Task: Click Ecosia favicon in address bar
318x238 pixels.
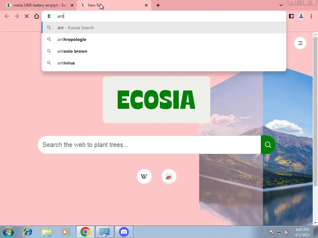Action: (49, 16)
